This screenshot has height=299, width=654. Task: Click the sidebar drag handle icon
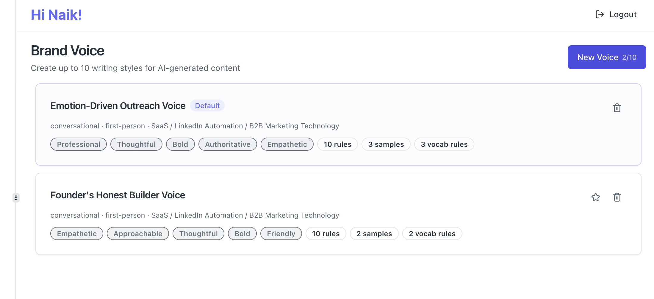point(16,198)
